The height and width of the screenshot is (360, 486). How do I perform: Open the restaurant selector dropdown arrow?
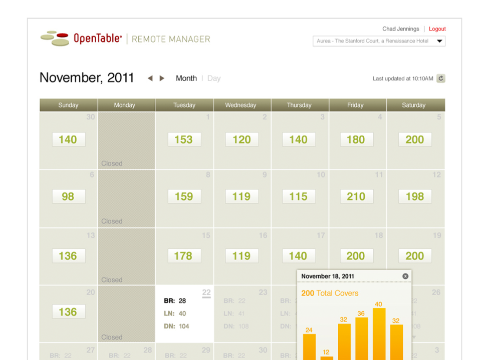439,41
